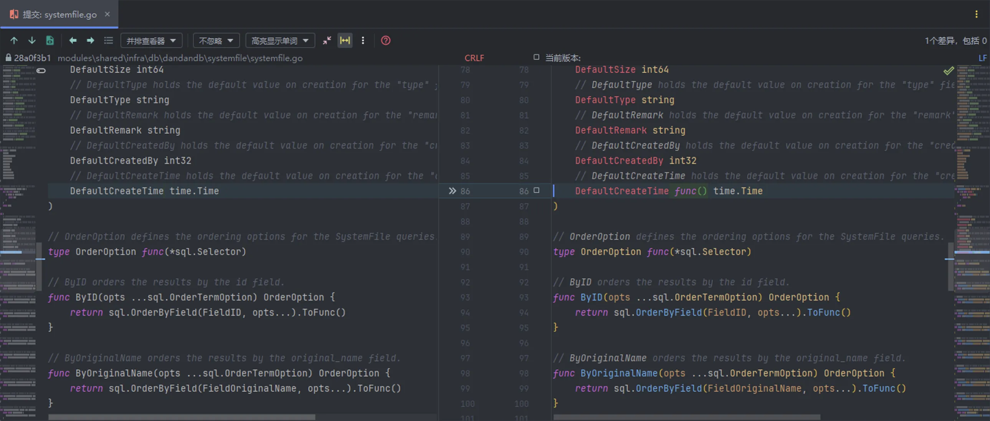Select the 提交: systemfile.go tab
The width and height of the screenshot is (990, 421).
tap(59, 14)
